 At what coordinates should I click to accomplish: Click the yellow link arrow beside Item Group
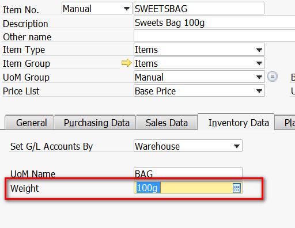click(126, 63)
